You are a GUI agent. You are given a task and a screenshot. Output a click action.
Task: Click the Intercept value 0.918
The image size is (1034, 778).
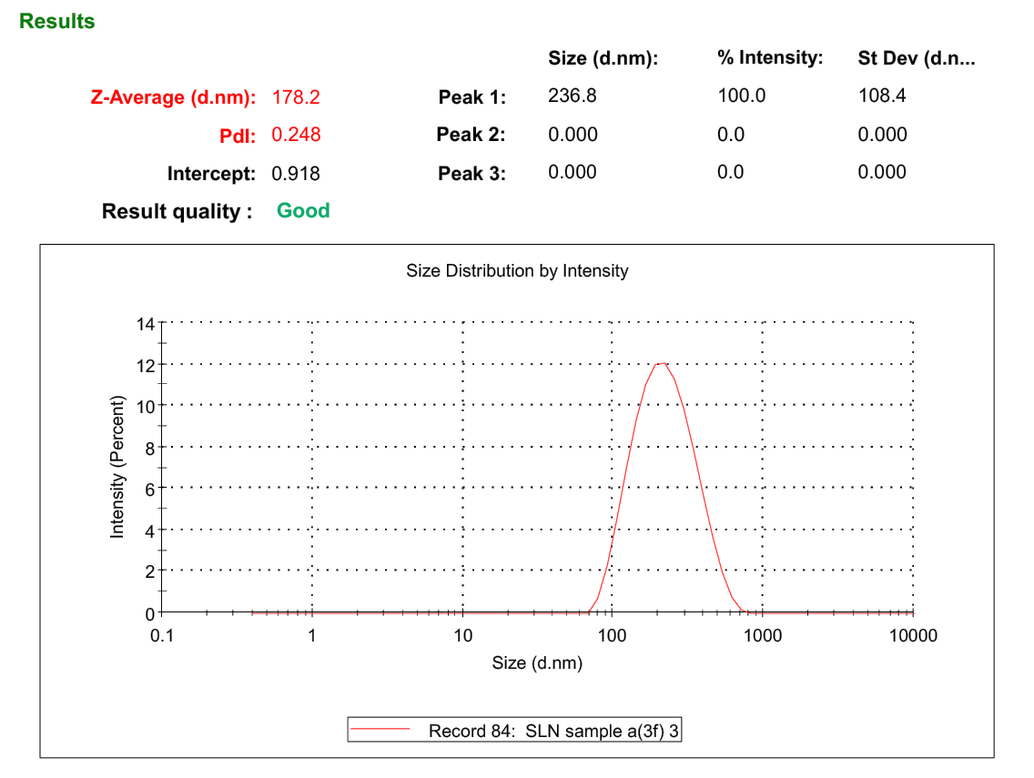point(296,173)
